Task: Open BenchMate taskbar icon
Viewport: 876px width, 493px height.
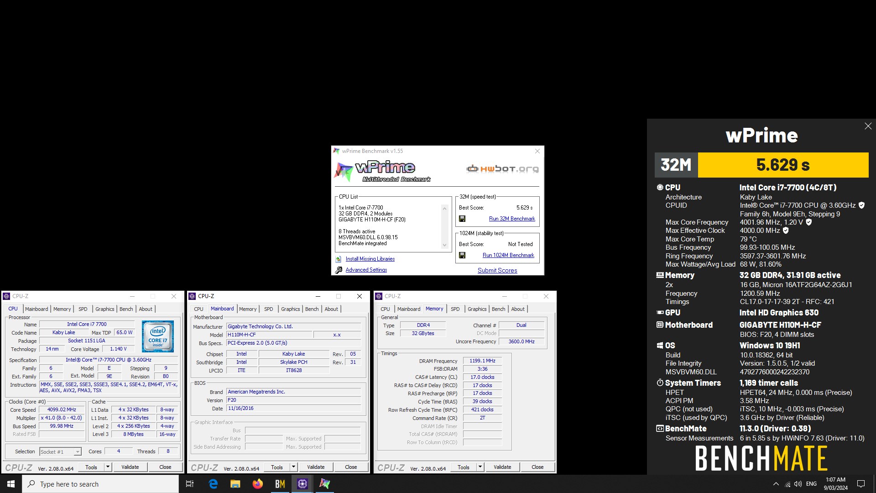Action: [280, 484]
